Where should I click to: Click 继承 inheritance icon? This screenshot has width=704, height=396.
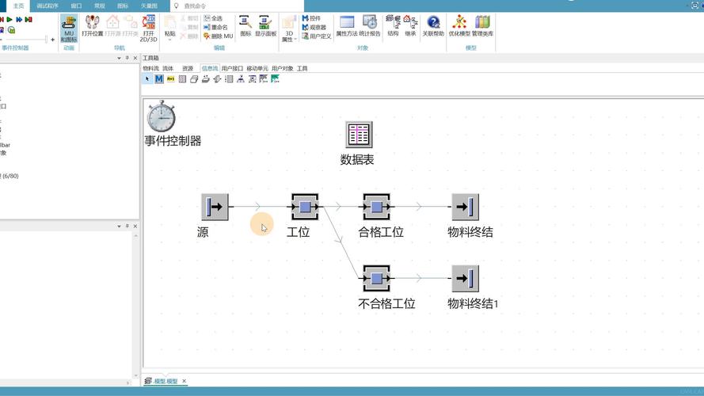(x=410, y=26)
